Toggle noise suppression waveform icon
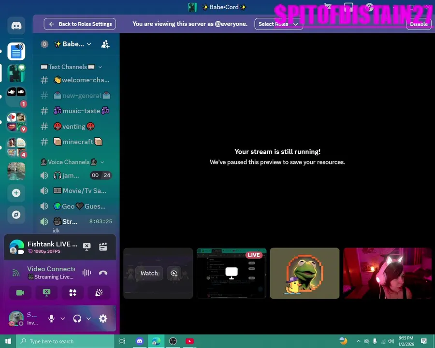435x348 pixels. 87,273
